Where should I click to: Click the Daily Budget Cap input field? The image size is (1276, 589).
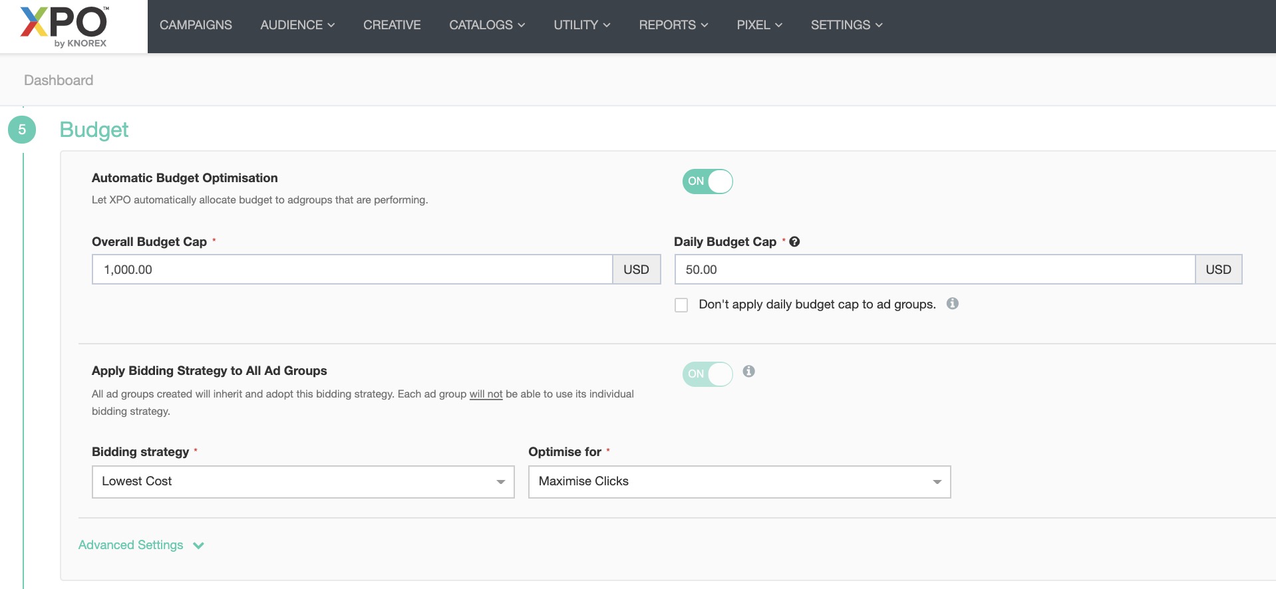click(935, 270)
